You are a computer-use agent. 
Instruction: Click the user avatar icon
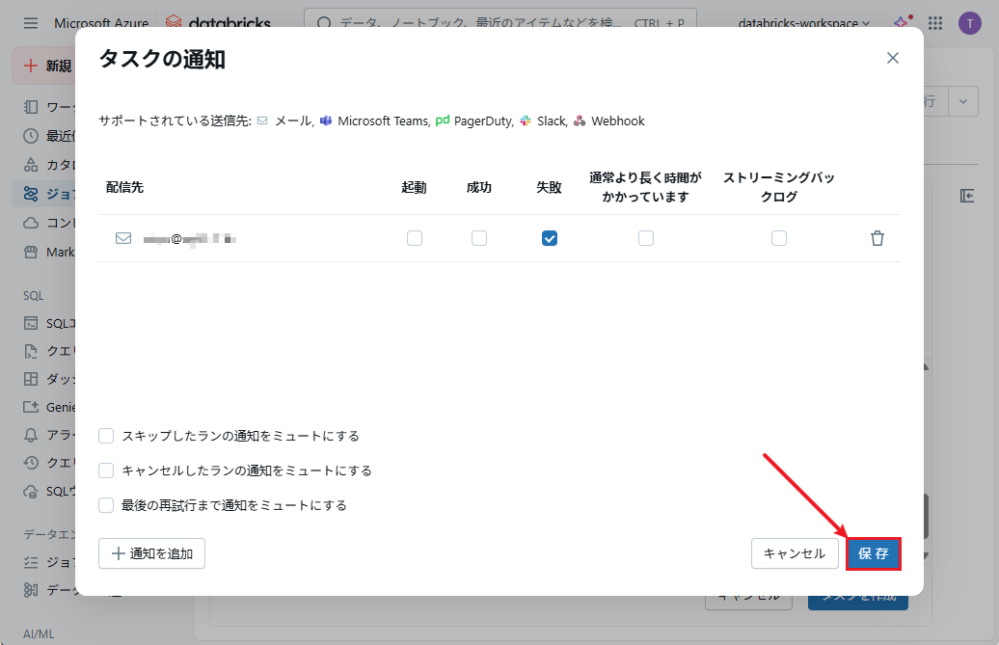tap(969, 23)
